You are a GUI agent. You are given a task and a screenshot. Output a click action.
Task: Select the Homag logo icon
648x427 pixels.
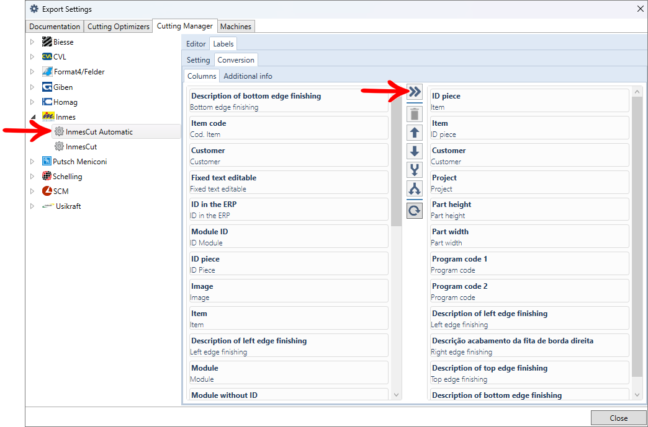[x=47, y=102]
